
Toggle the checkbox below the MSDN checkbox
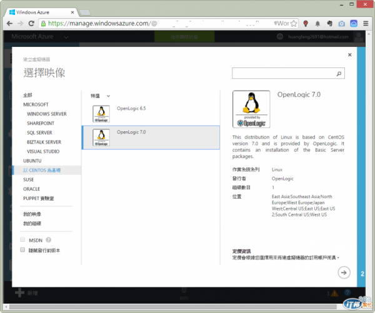(x=22, y=250)
